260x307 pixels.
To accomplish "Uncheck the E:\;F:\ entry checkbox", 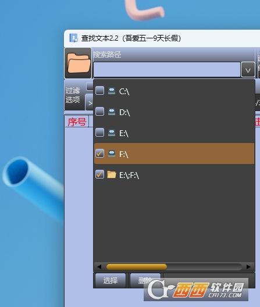I will pos(99,174).
